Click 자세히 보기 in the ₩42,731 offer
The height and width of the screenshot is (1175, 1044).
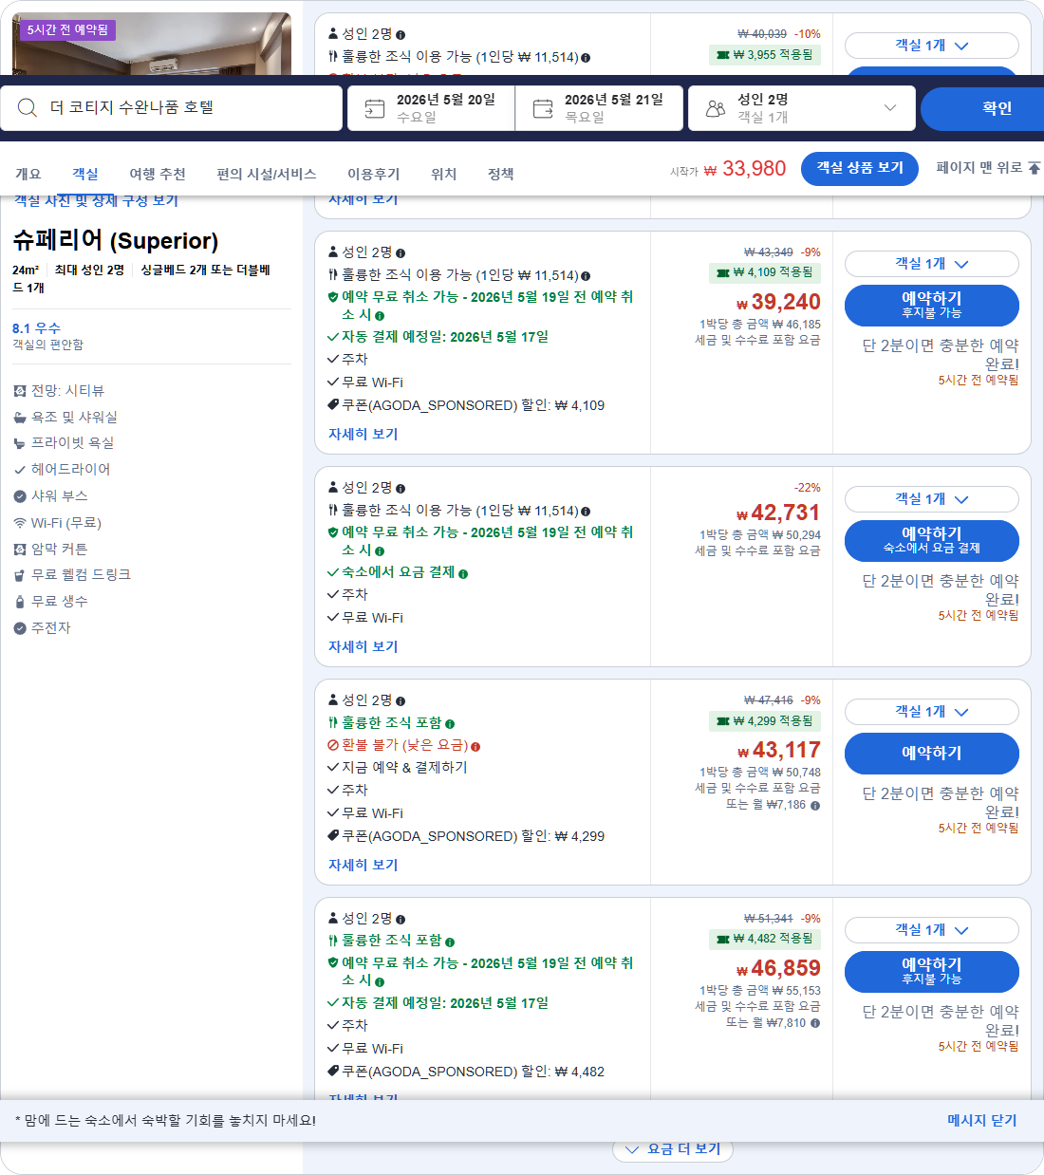364,646
